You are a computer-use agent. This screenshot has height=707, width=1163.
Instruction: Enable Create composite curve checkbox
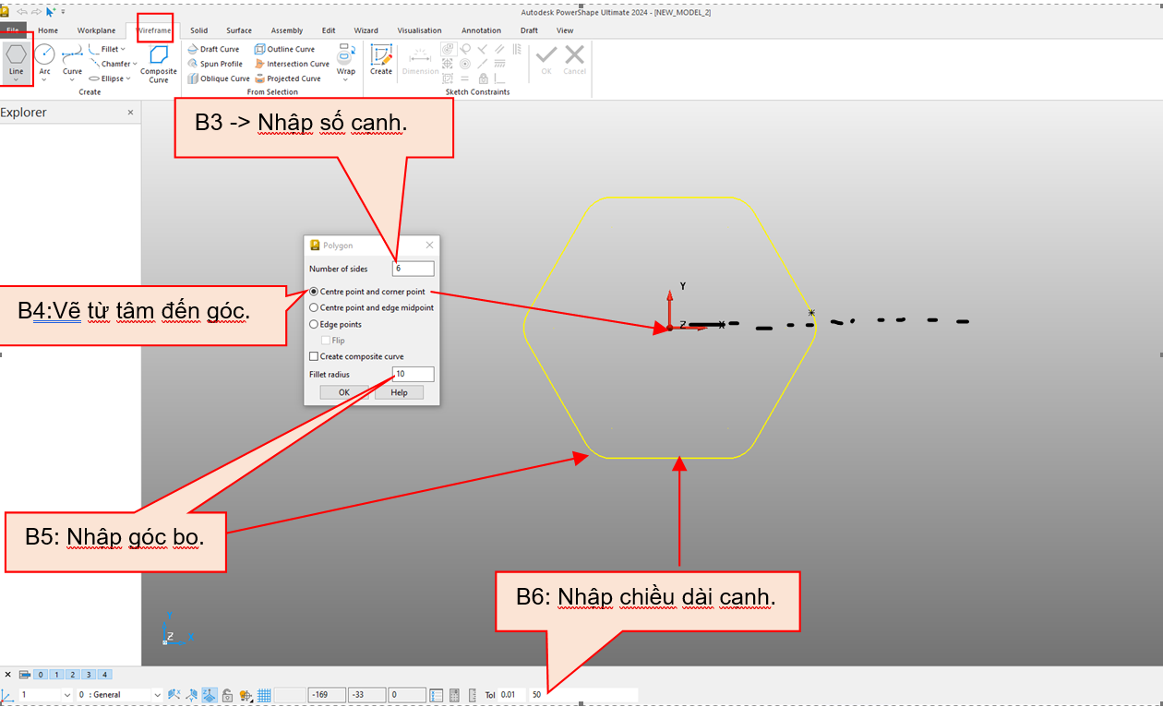click(x=315, y=356)
